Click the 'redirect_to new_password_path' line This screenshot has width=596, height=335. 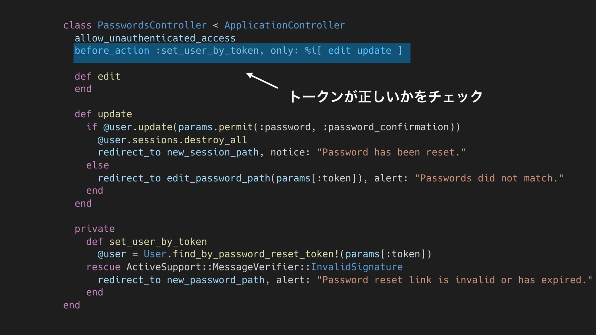click(345, 280)
